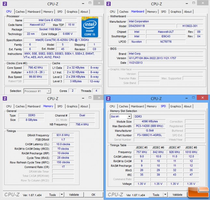This screenshot has height=200, width=210.
Task: Click Validate in the Memory window
Action: (74, 195)
